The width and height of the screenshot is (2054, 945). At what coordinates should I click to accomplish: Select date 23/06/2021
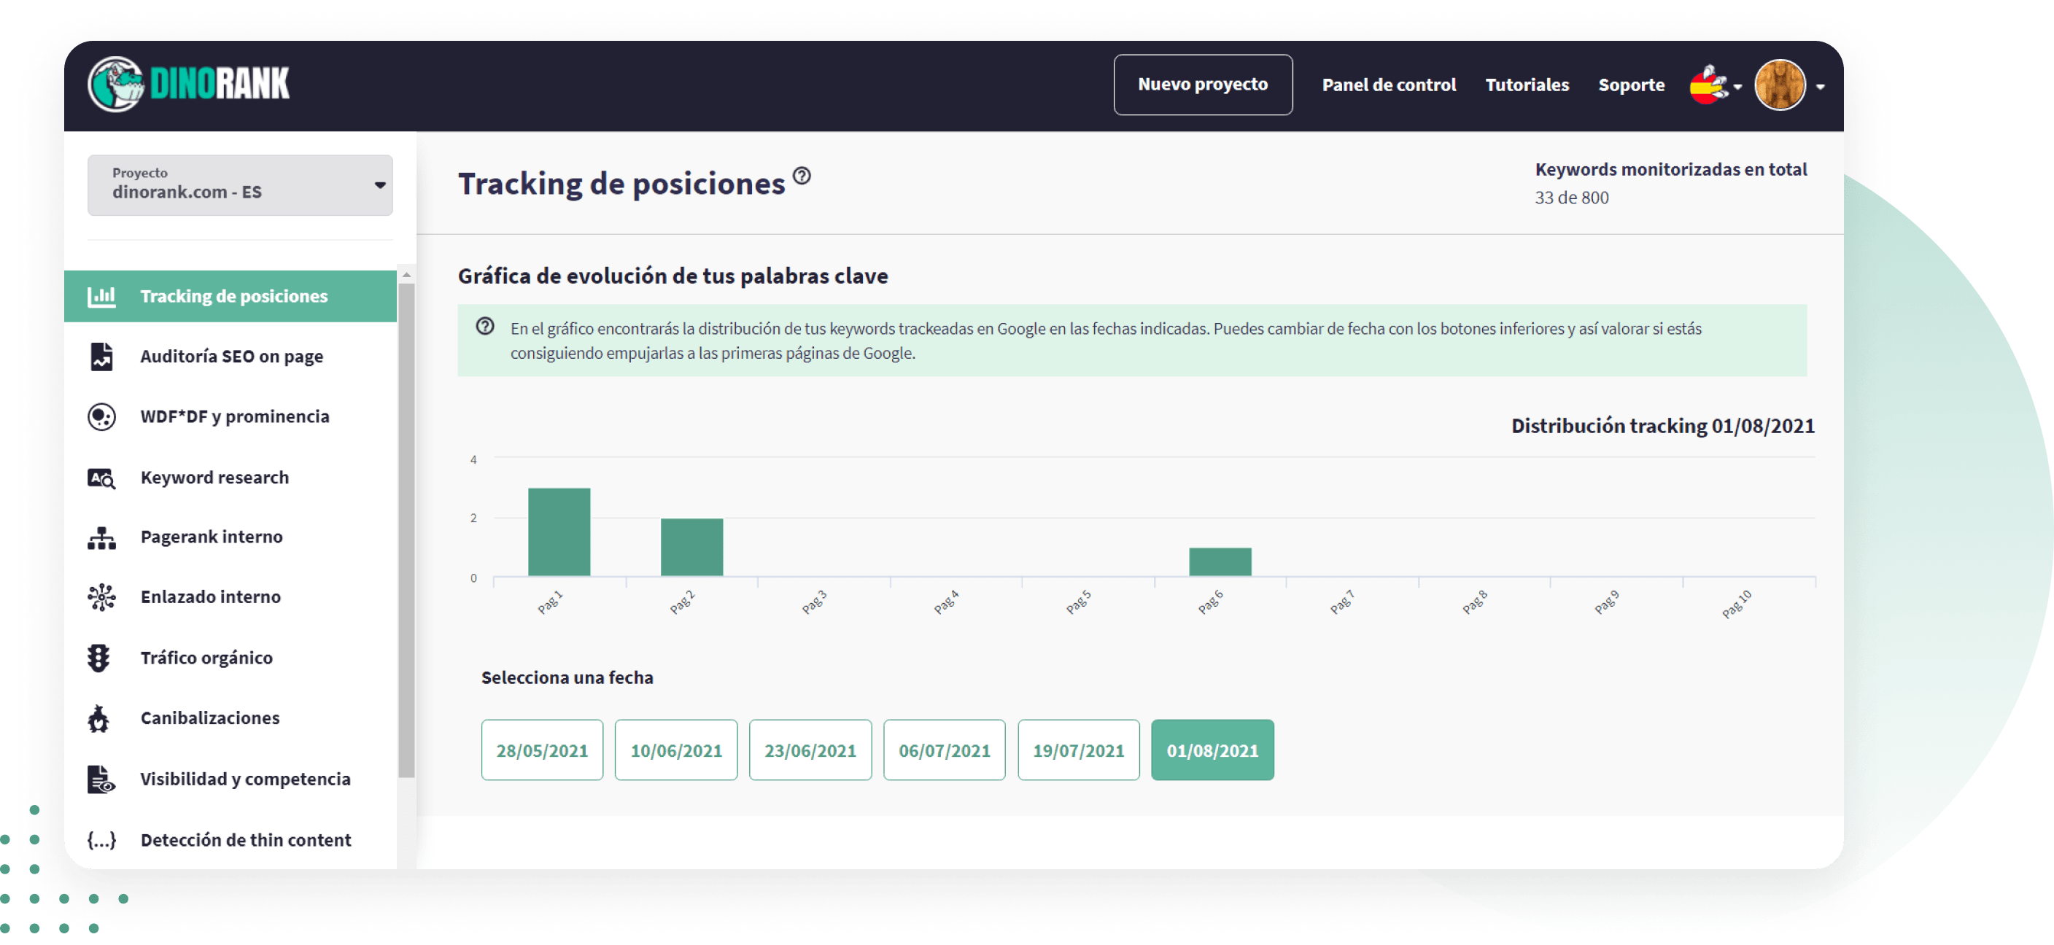[810, 750]
